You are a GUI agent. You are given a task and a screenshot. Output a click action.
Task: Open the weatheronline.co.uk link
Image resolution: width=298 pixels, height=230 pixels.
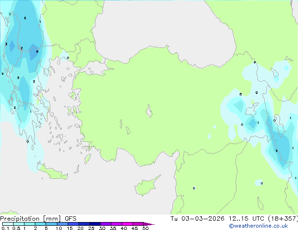[x=259, y=226]
